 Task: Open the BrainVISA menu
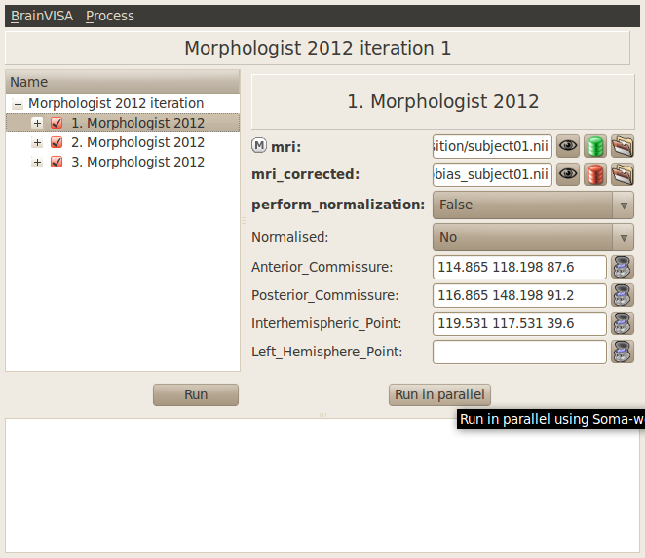[42, 16]
